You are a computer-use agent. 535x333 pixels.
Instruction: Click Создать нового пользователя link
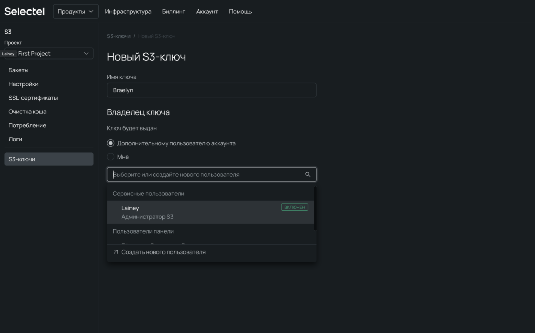pos(163,252)
